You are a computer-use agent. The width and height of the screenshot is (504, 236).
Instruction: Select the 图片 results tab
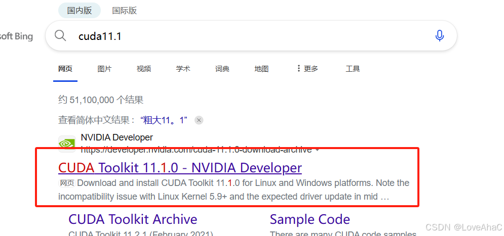coord(104,69)
